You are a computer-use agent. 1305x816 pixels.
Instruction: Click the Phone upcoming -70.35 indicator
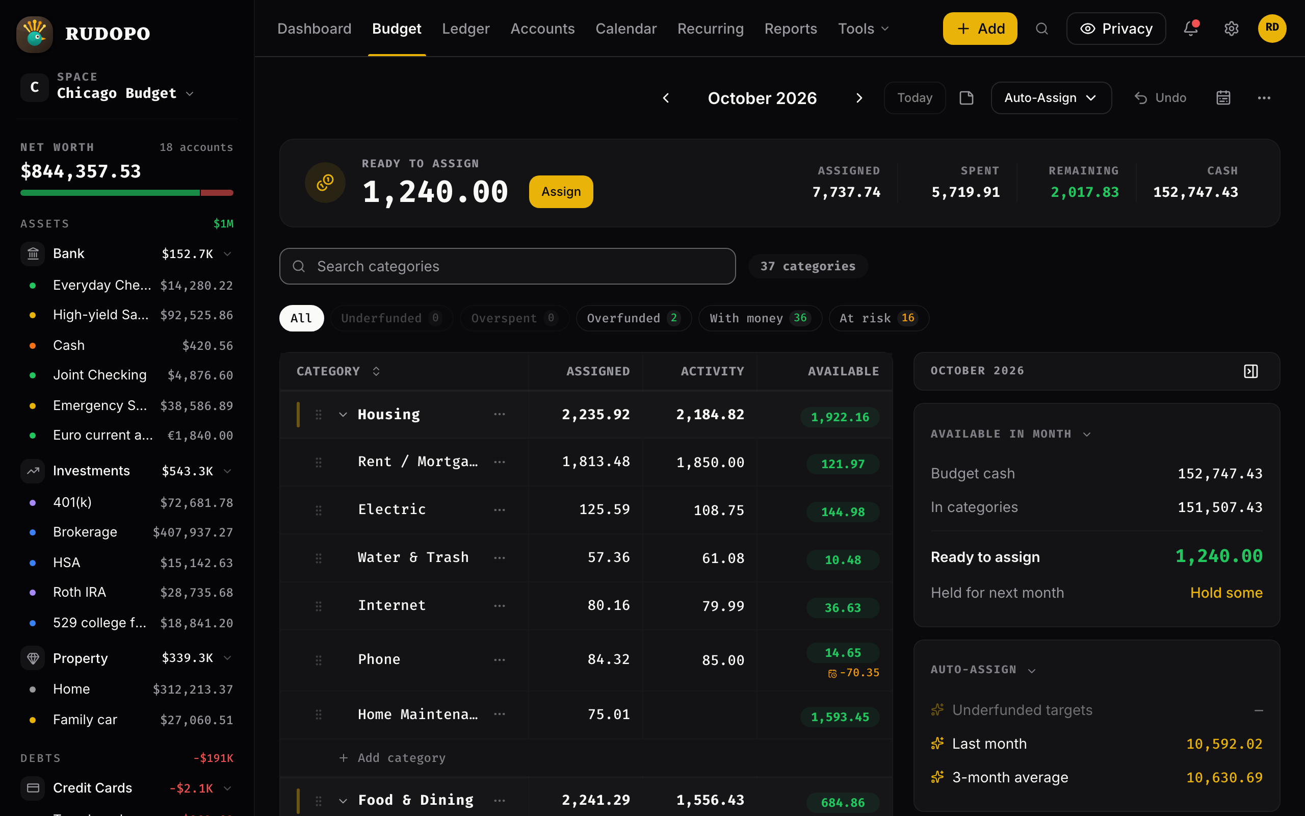854,673
